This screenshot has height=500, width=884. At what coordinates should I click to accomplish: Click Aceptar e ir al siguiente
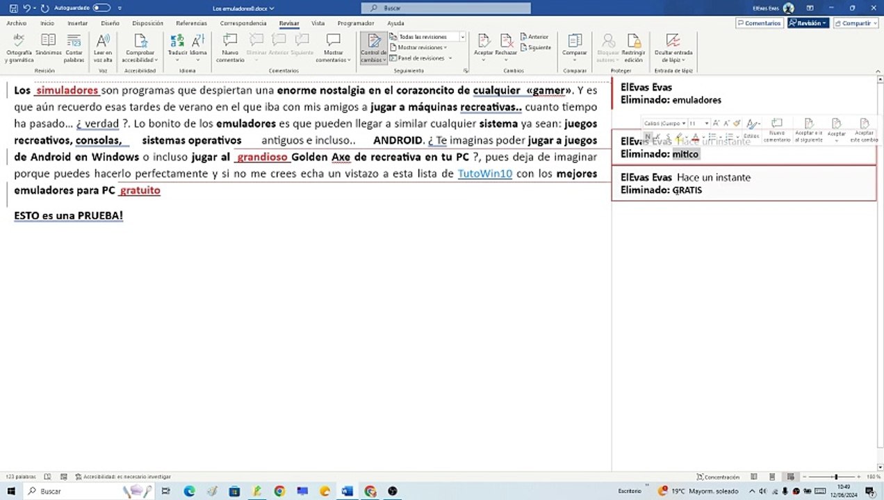click(x=808, y=130)
